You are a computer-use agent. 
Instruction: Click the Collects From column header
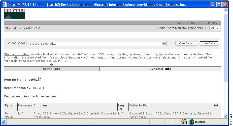(x=140, y=105)
